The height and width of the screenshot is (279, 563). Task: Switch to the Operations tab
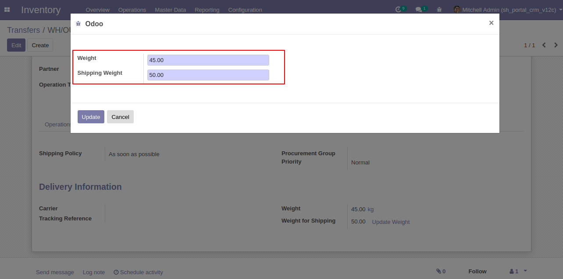pyautogui.click(x=57, y=125)
